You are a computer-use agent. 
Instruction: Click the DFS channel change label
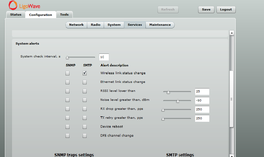point(117,135)
